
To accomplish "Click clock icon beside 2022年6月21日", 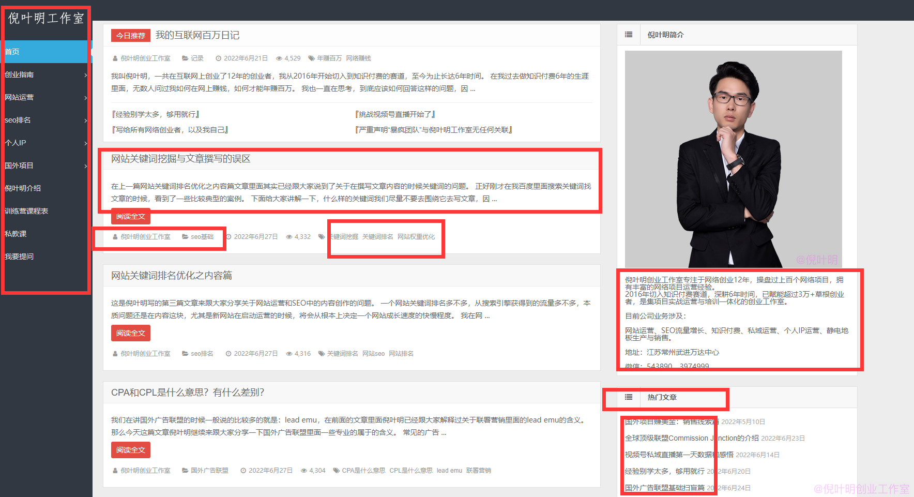I will tap(219, 58).
